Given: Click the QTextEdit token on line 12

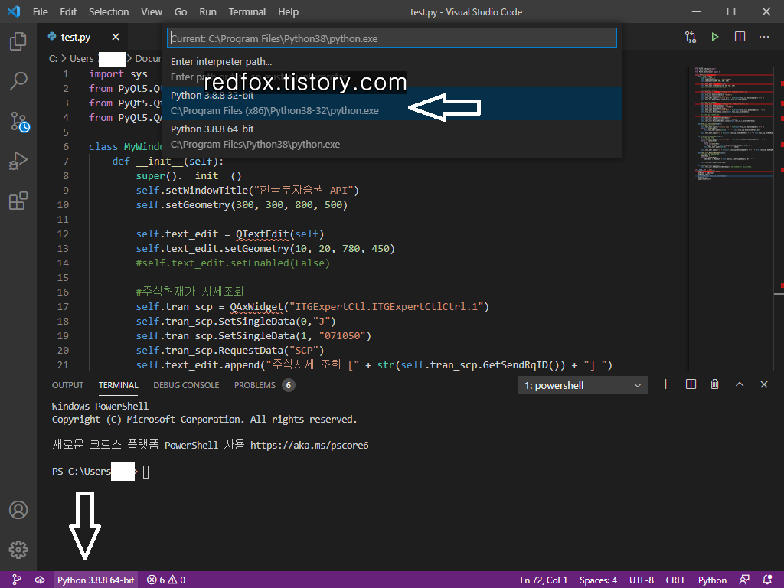Looking at the screenshot, I should [x=263, y=234].
